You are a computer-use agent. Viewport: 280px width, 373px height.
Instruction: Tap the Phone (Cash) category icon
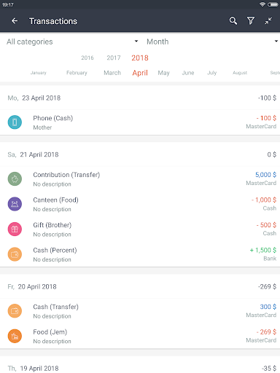15,122
